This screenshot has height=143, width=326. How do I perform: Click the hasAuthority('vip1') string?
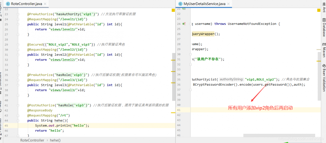75,14
